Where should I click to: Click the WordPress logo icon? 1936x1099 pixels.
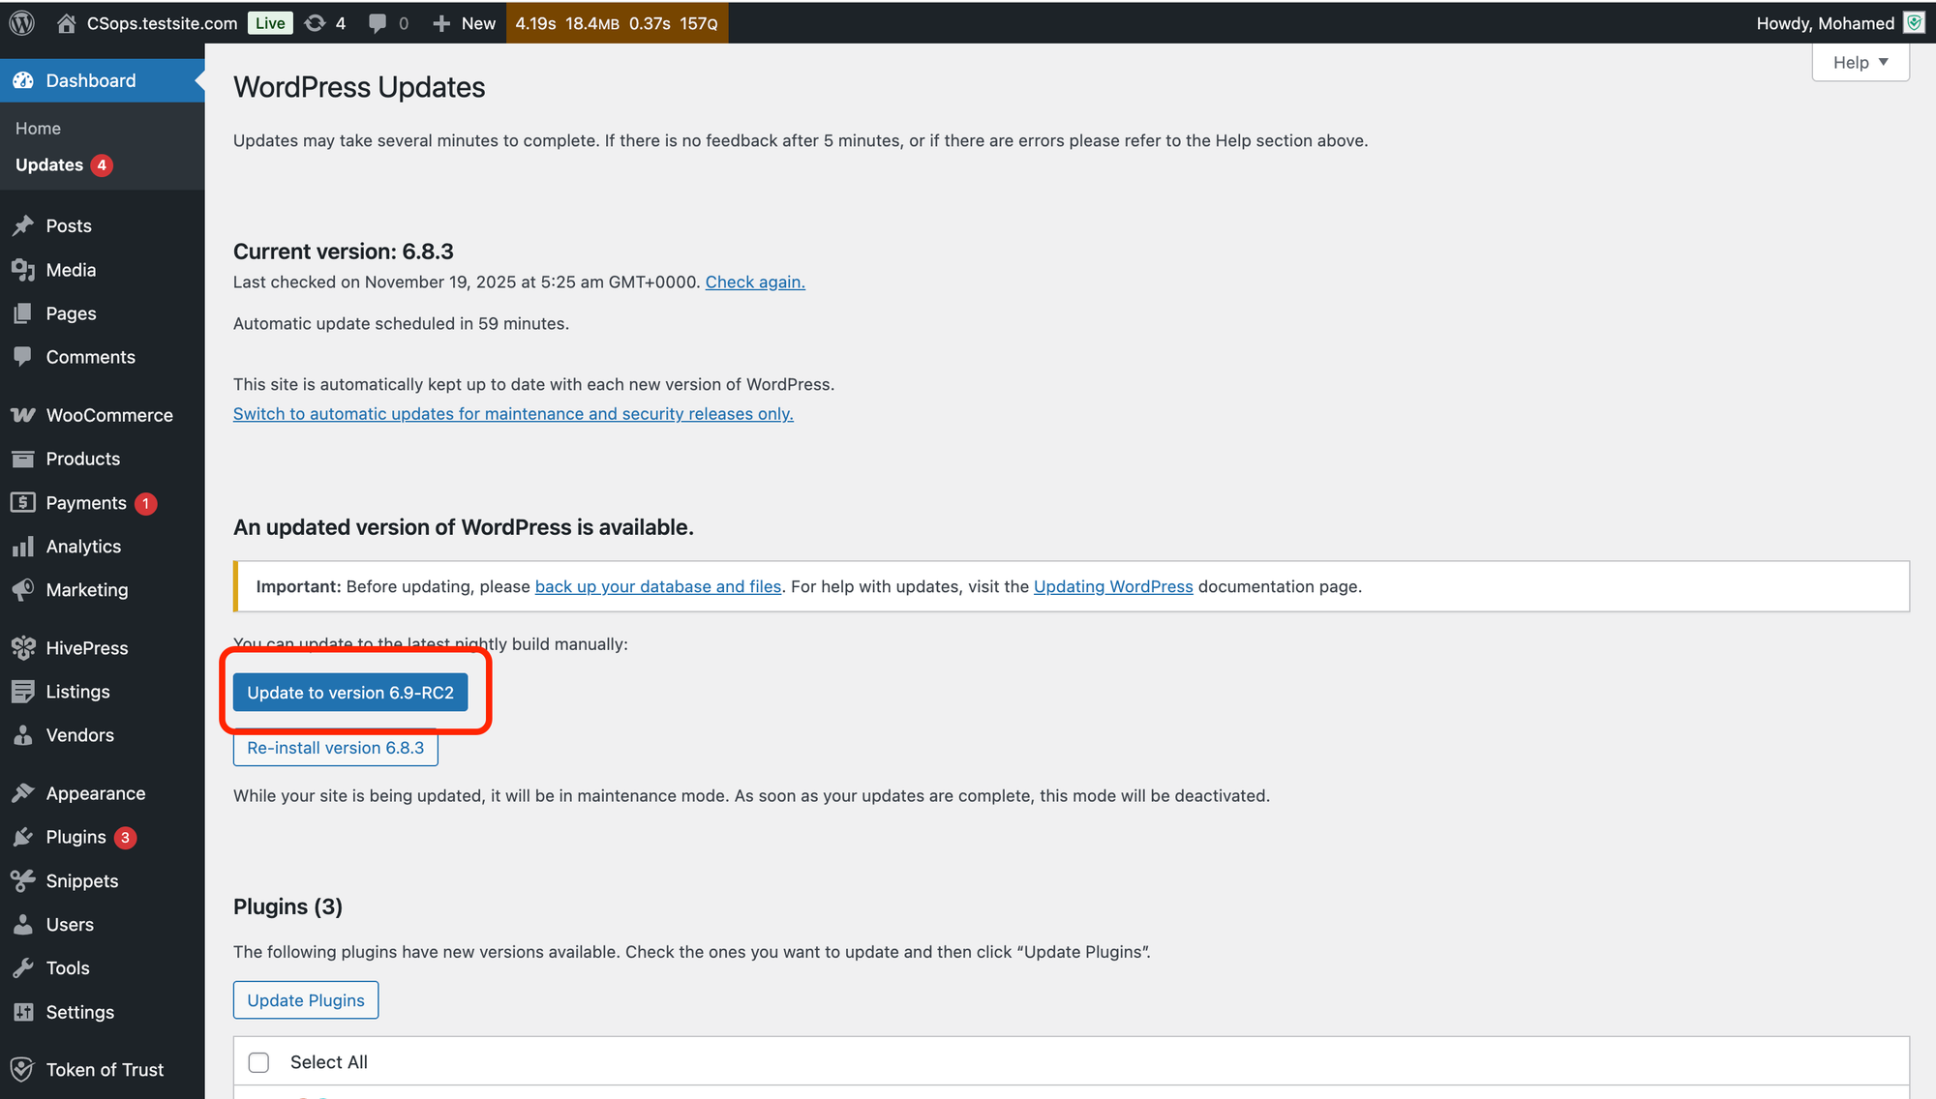click(22, 23)
